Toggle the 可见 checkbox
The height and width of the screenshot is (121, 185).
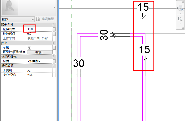[x=29, y=48]
